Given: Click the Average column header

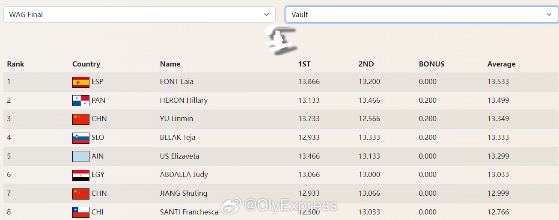Looking at the screenshot, I should (x=501, y=64).
